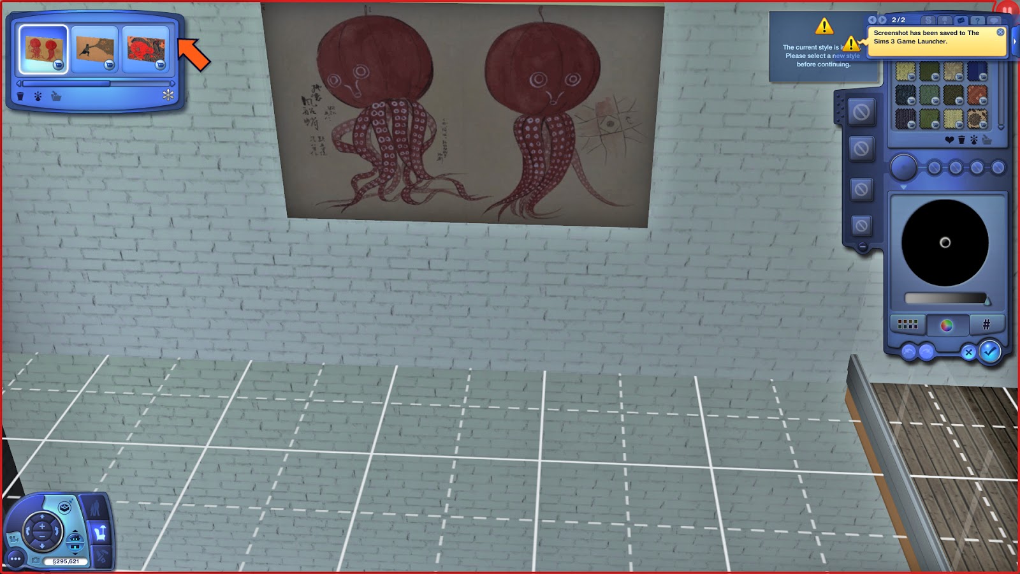
Task: Pick the sunflower pattern swatch
Action: pos(977,119)
